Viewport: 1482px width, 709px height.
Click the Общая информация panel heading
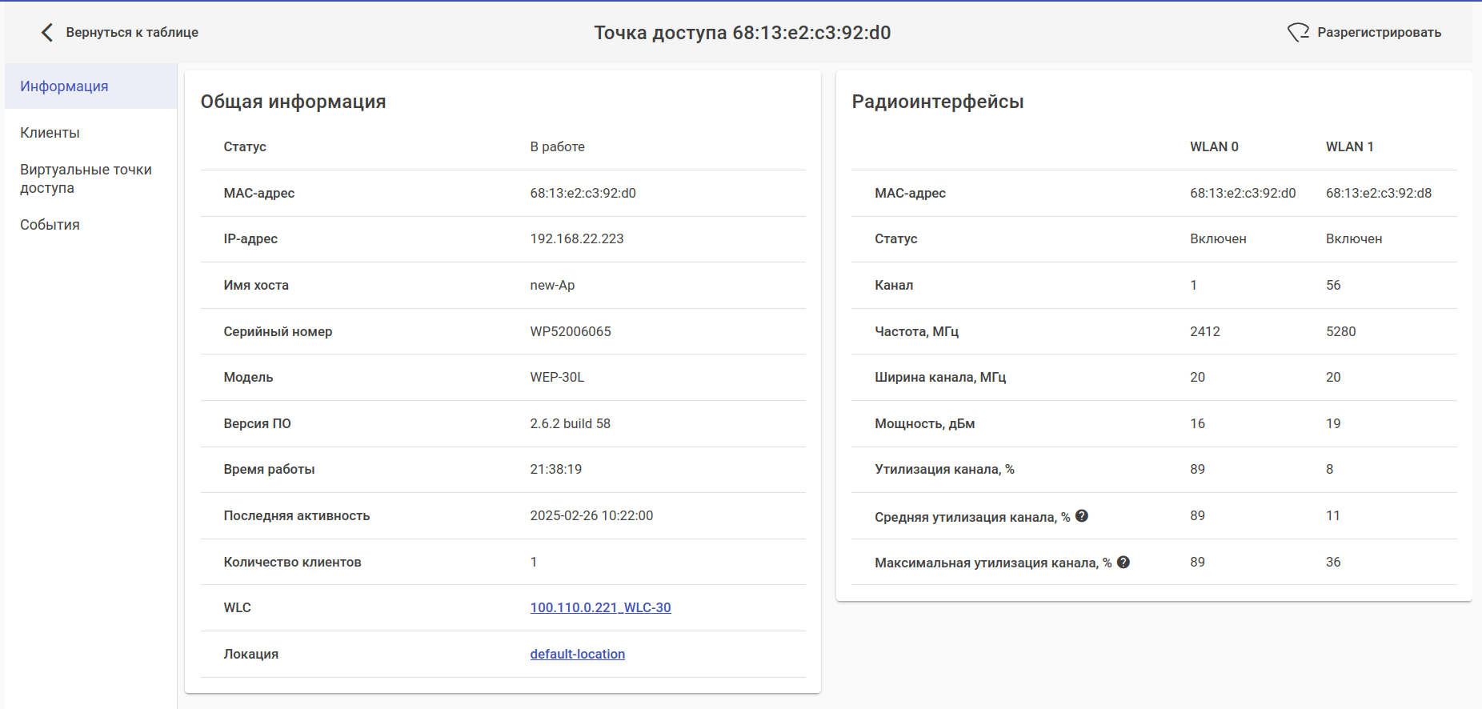293,102
